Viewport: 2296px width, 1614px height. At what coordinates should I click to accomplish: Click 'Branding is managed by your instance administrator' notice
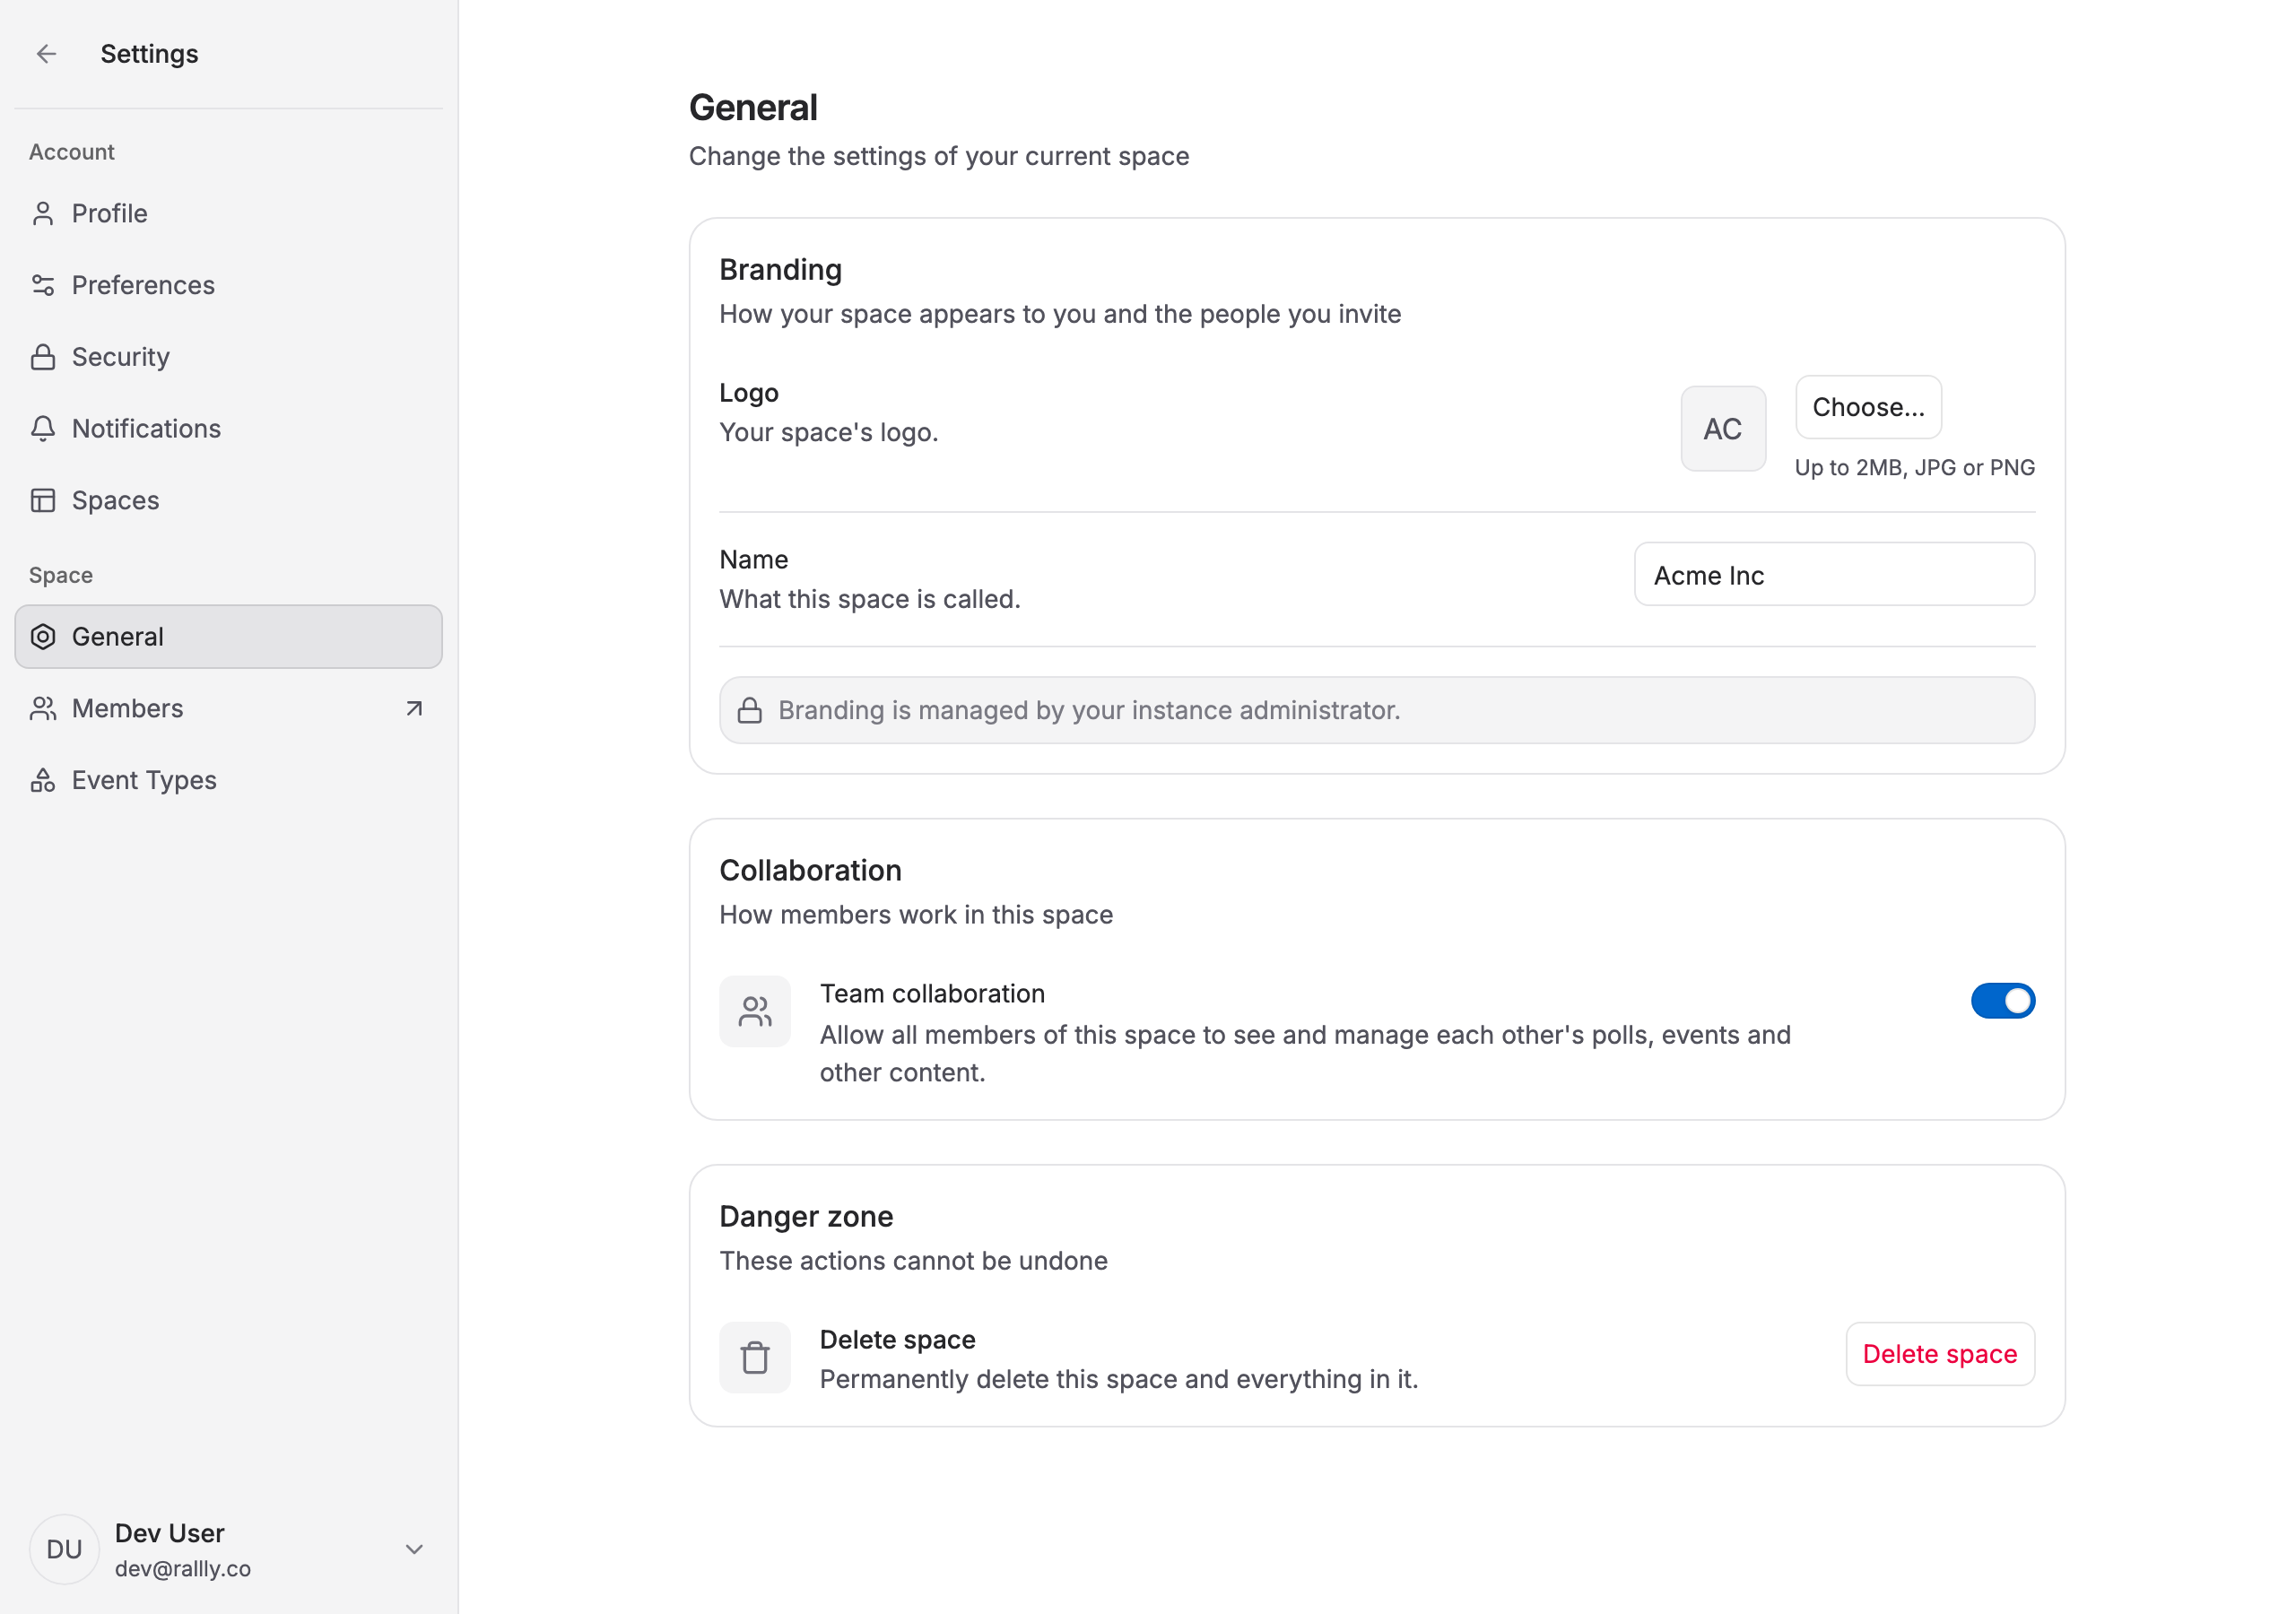click(1377, 710)
